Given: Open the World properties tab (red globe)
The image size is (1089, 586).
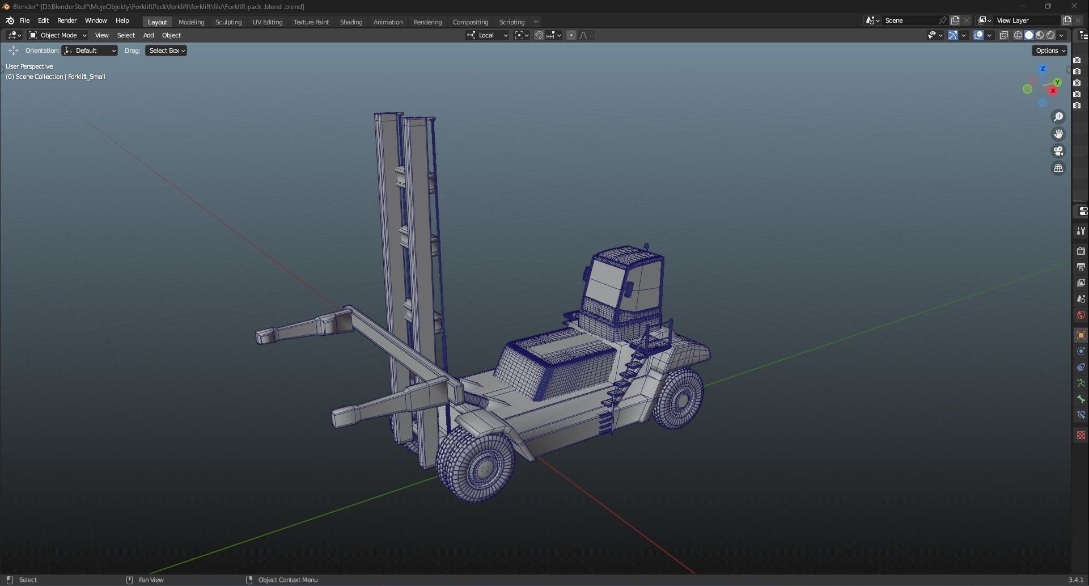Looking at the screenshot, I should tap(1081, 315).
